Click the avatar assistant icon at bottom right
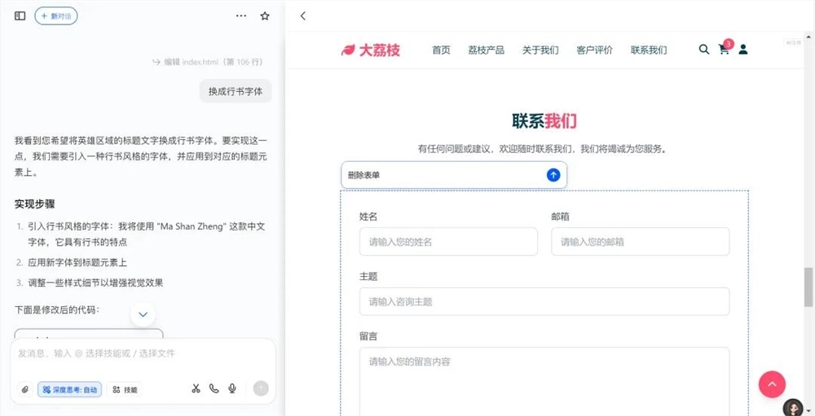Viewport: 815px width, 416px height. point(793,407)
